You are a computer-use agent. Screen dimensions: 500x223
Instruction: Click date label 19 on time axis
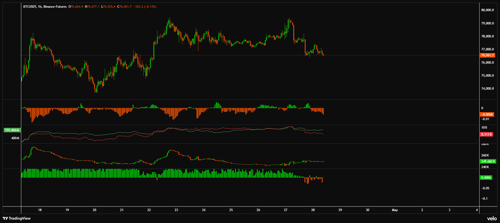[x=67, y=210]
